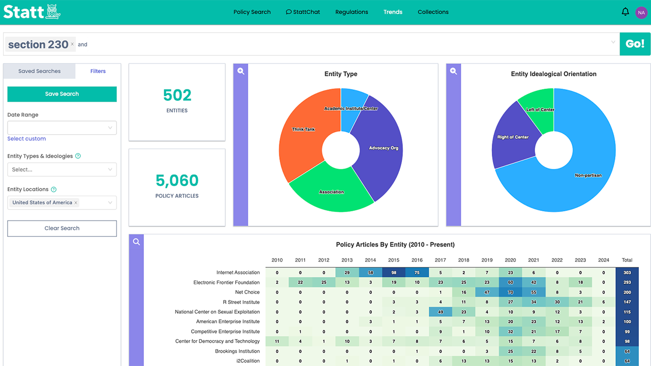The width and height of the screenshot is (651, 366).
Task: Click the American Enterprise Institute row label
Action: [x=228, y=322]
